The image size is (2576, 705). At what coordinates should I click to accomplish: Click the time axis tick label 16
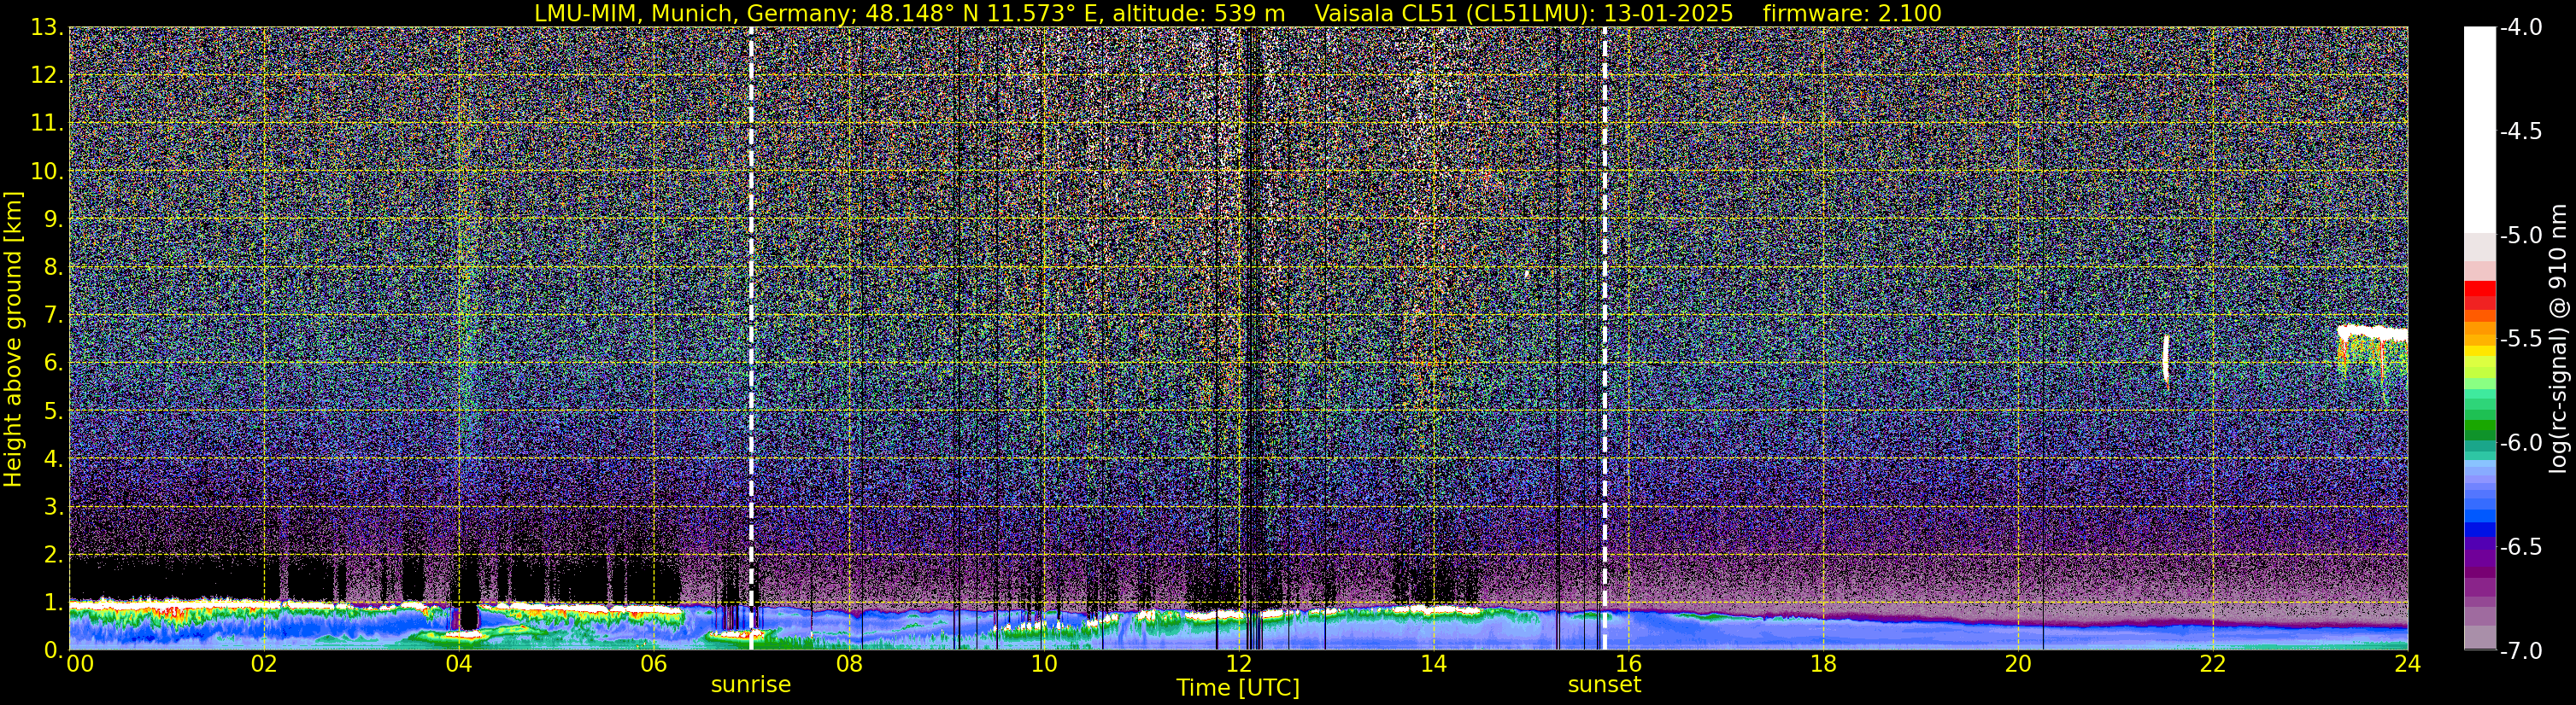[x=1628, y=665]
